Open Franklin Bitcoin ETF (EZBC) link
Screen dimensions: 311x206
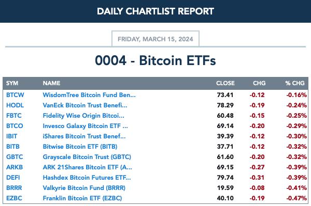point(82,198)
